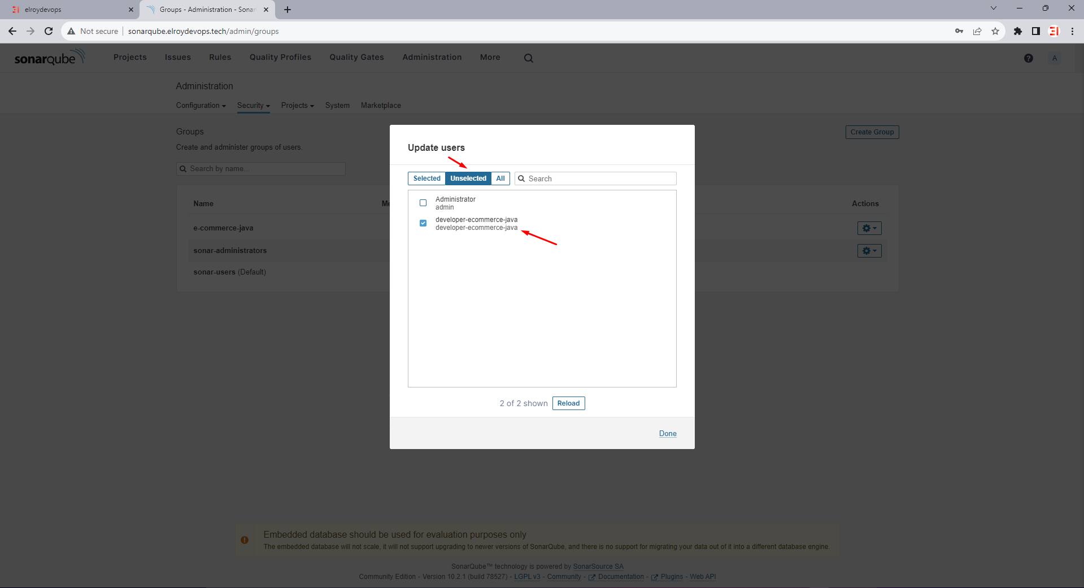1084x588 pixels.
Task: Open Administration in top navigation
Action: tap(432, 57)
